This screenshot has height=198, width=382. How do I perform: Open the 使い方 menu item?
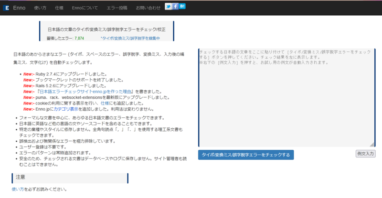pos(40,8)
